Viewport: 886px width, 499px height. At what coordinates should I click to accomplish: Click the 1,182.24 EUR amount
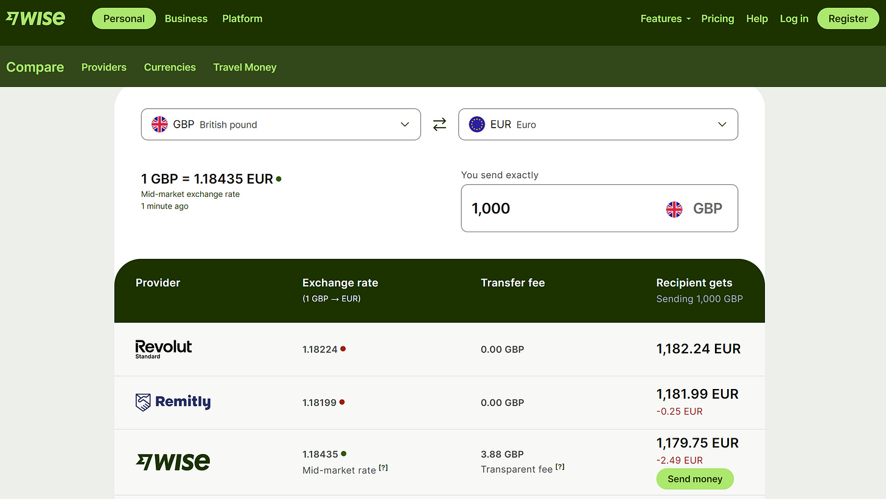(699, 349)
